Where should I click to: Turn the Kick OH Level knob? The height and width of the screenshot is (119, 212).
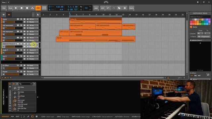15,105
